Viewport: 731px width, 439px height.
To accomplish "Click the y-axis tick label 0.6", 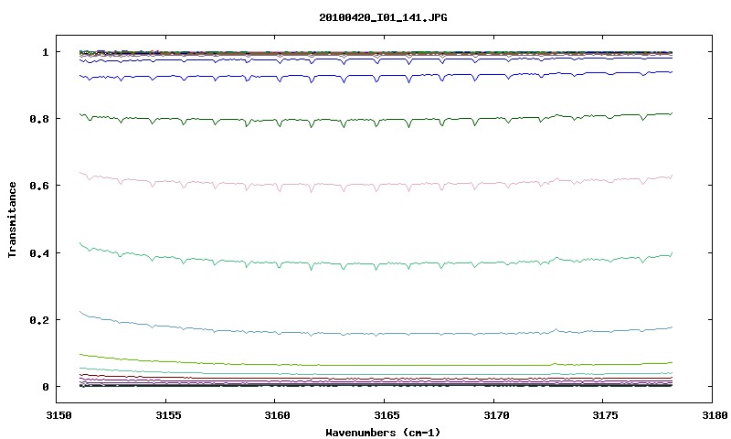I will (x=38, y=186).
